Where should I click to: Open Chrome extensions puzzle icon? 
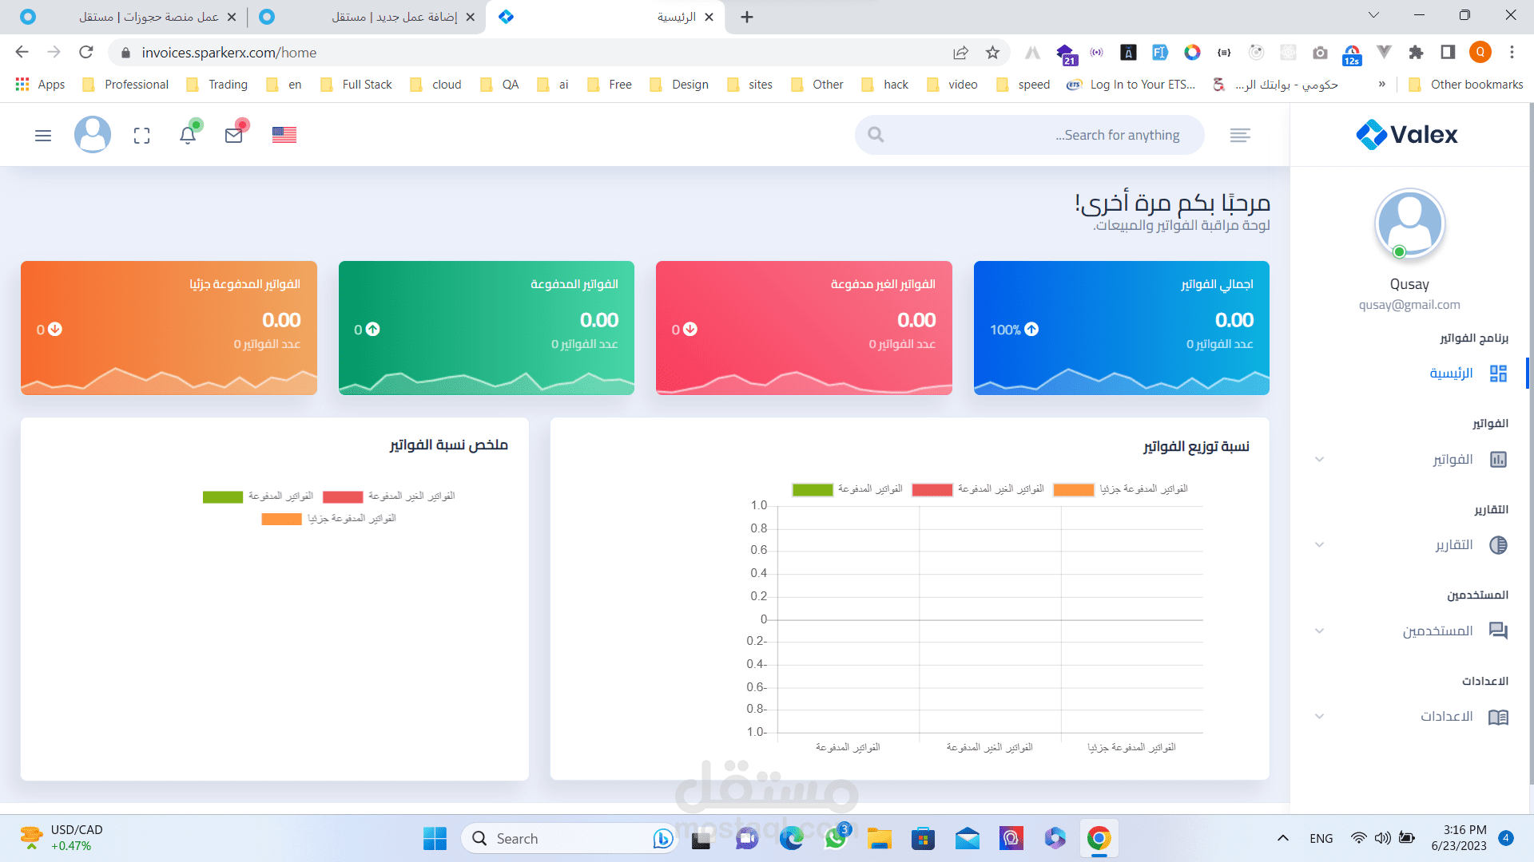pos(1416,53)
